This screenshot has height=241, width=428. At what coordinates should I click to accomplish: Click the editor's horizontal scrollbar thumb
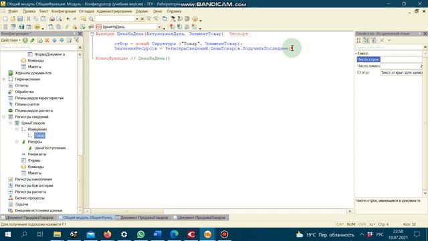click(x=127, y=212)
